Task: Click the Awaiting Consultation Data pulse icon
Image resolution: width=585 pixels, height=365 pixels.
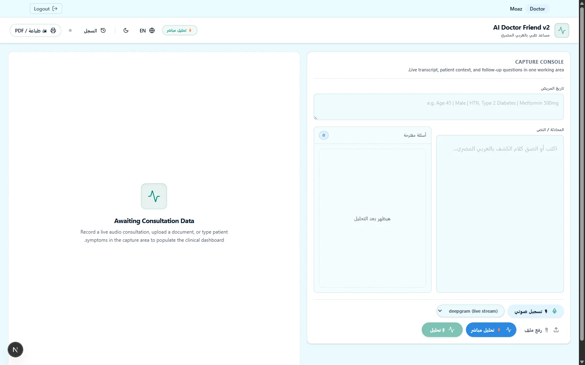Action: (x=154, y=196)
